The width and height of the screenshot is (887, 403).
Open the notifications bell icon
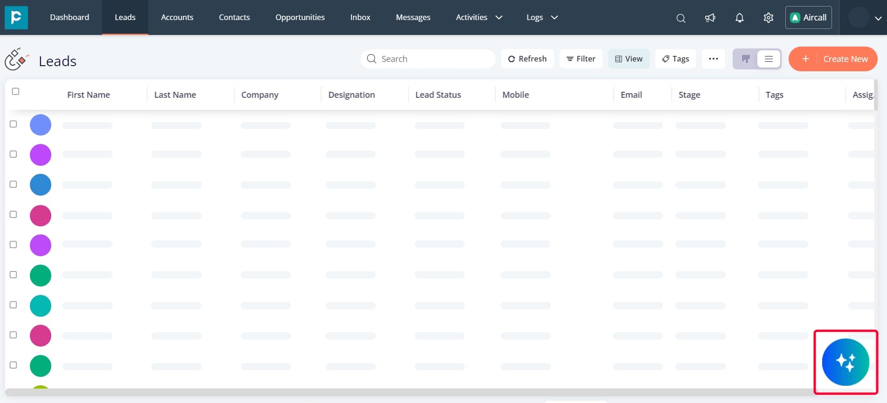click(x=740, y=18)
